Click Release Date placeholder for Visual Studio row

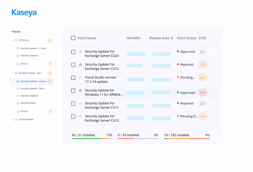click(162, 80)
